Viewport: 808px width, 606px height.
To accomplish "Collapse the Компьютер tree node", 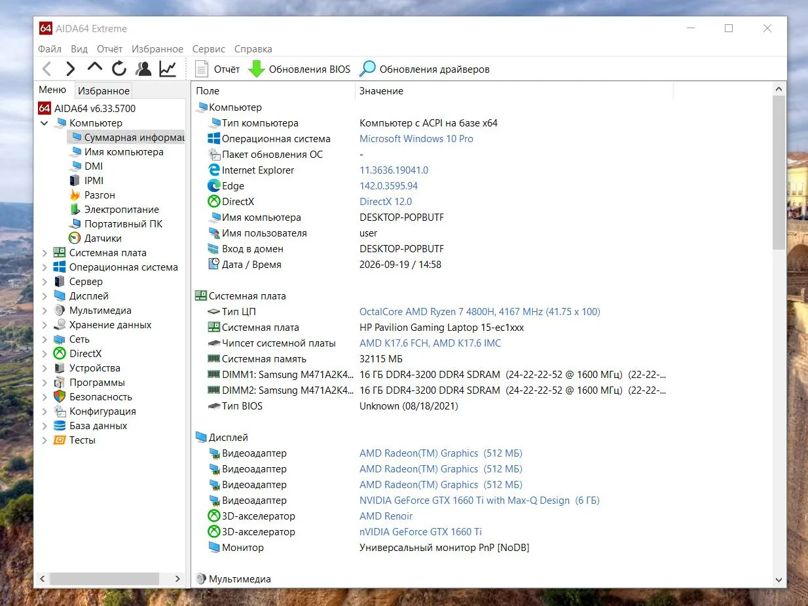I will point(45,123).
